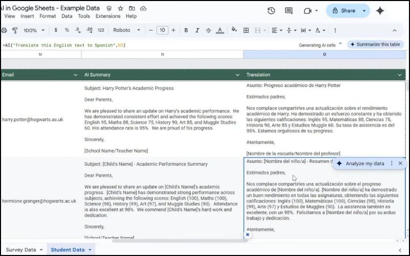Star this spreadsheet
This screenshot has height=256, width=410.
(120, 9)
